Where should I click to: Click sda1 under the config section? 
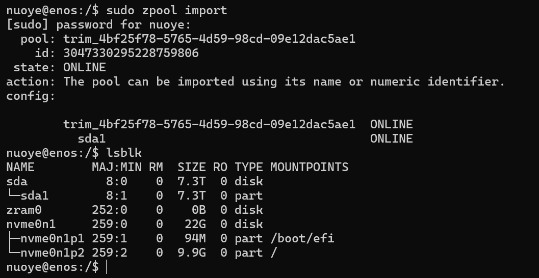pyautogui.click(x=91, y=138)
